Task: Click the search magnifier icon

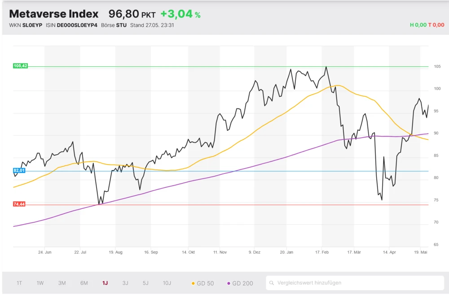Action: [271, 283]
